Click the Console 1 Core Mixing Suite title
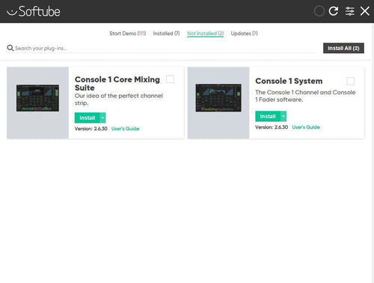374x283 pixels. pos(117,84)
